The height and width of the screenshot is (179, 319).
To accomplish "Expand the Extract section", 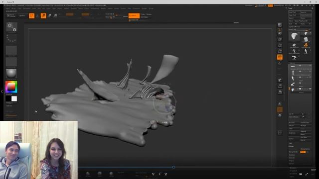I will pos(292,164).
